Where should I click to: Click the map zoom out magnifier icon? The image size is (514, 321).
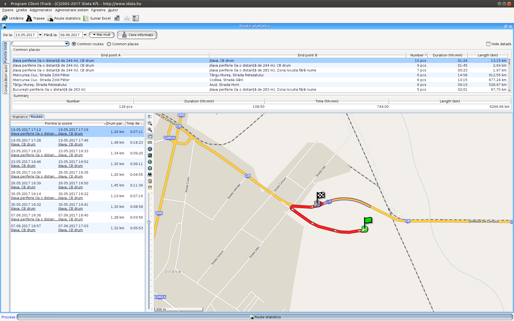coord(150,123)
